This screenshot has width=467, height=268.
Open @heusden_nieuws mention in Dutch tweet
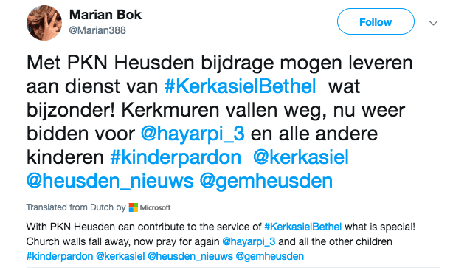click(x=110, y=181)
